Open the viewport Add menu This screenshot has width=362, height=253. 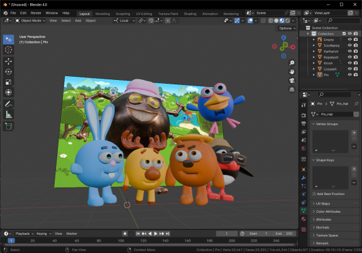(78, 21)
